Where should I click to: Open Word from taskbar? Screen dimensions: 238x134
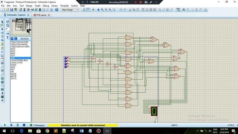pyautogui.click(x=81, y=131)
